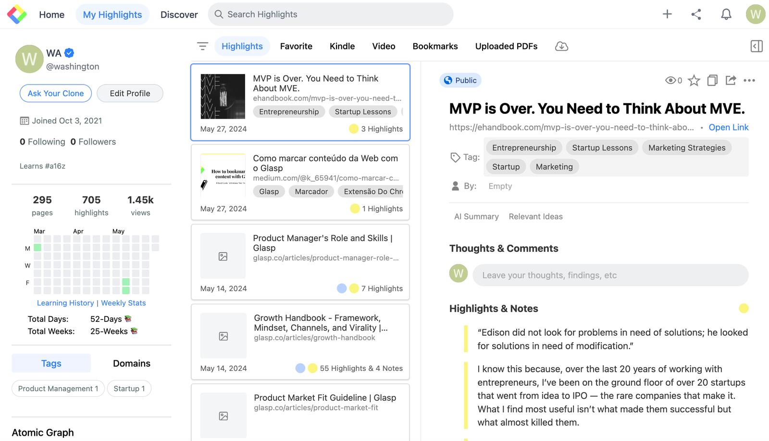Viewport: 769px width, 441px height.
Task: Click the W avatar in comments section
Action: pos(459,273)
